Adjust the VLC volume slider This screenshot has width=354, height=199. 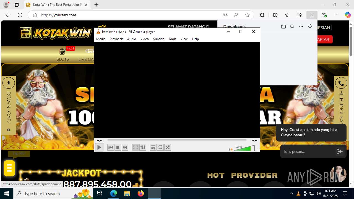point(244,148)
